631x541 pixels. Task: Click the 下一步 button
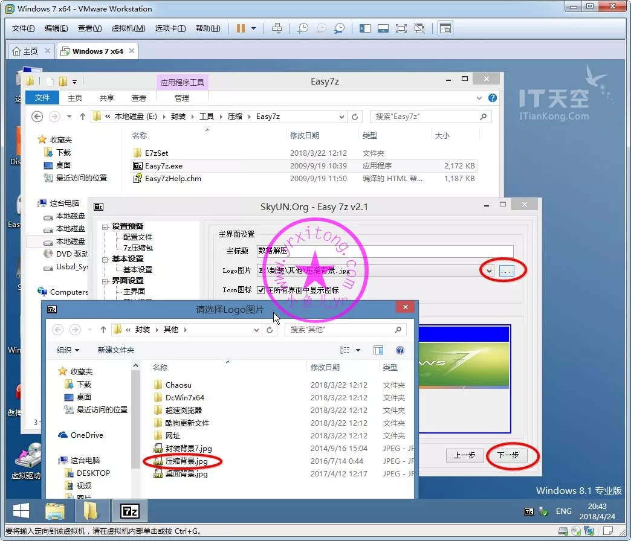coord(507,455)
